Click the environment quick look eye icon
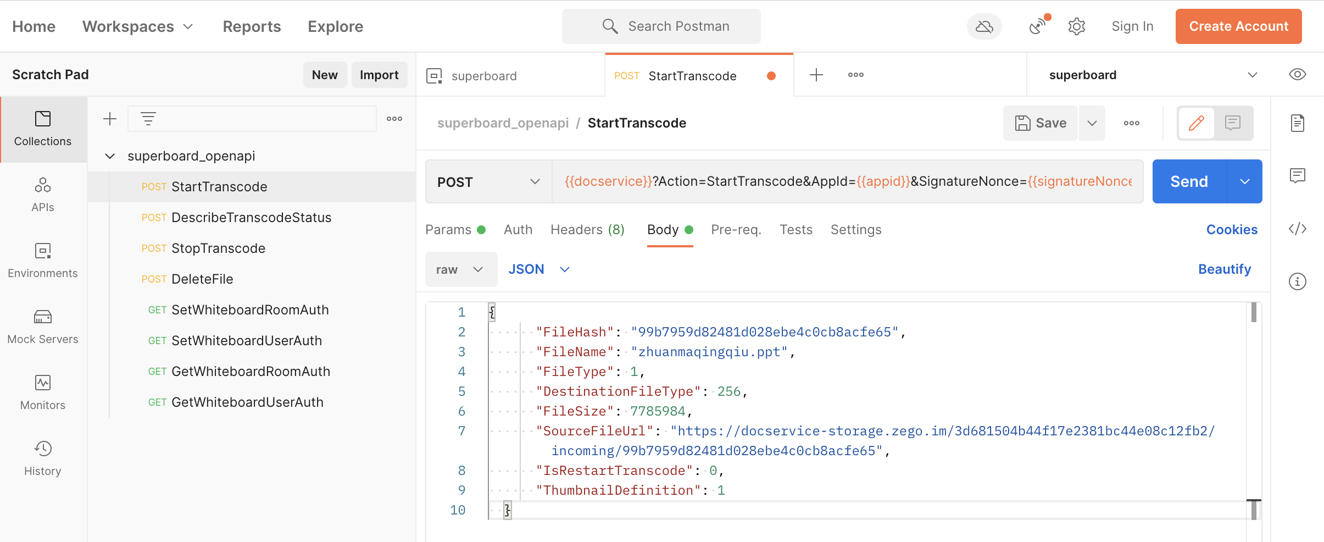Screen dimensions: 1324x542 [1298, 75]
